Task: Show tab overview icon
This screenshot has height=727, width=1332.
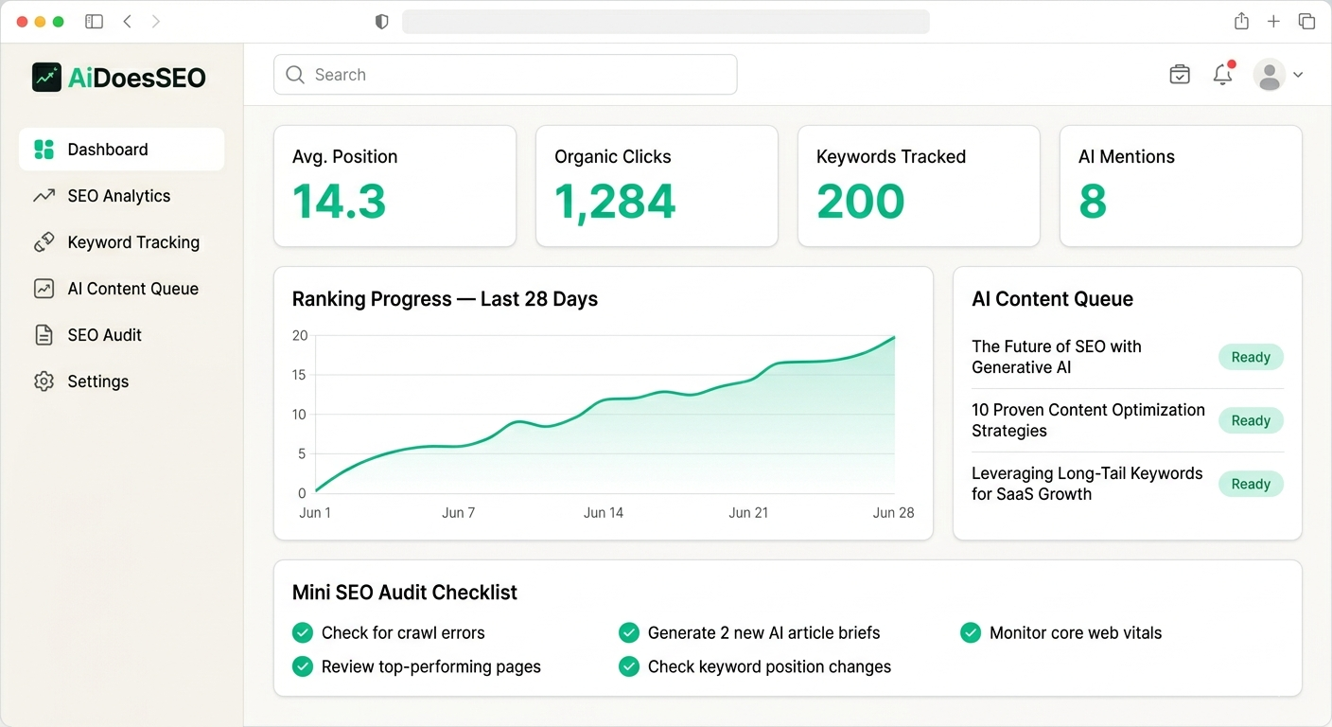Action: (1306, 21)
